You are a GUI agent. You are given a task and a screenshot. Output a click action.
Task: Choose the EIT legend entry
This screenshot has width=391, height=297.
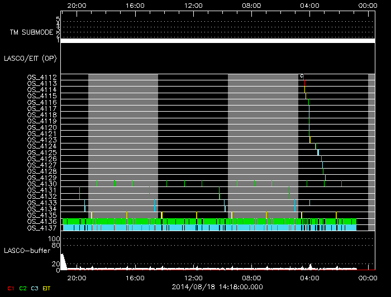pyautogui.click(x=47, y=288)
